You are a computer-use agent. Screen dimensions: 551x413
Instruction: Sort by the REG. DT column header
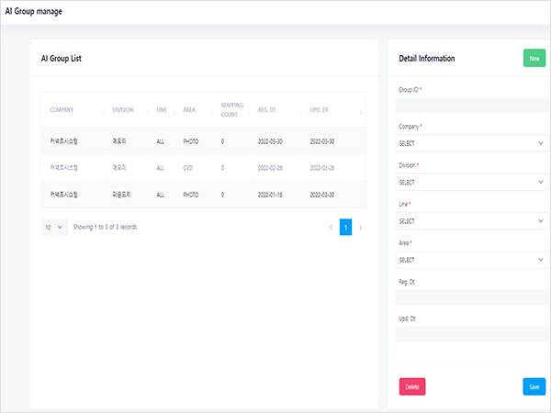coord(269,110)
